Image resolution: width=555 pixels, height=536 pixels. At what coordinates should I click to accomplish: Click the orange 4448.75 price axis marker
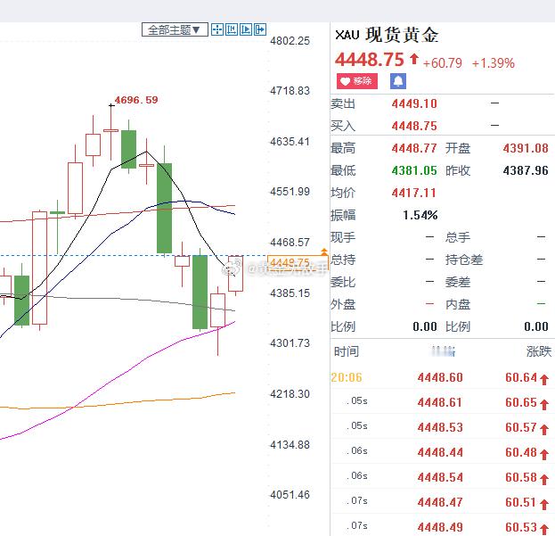click(x=298, y=262)
